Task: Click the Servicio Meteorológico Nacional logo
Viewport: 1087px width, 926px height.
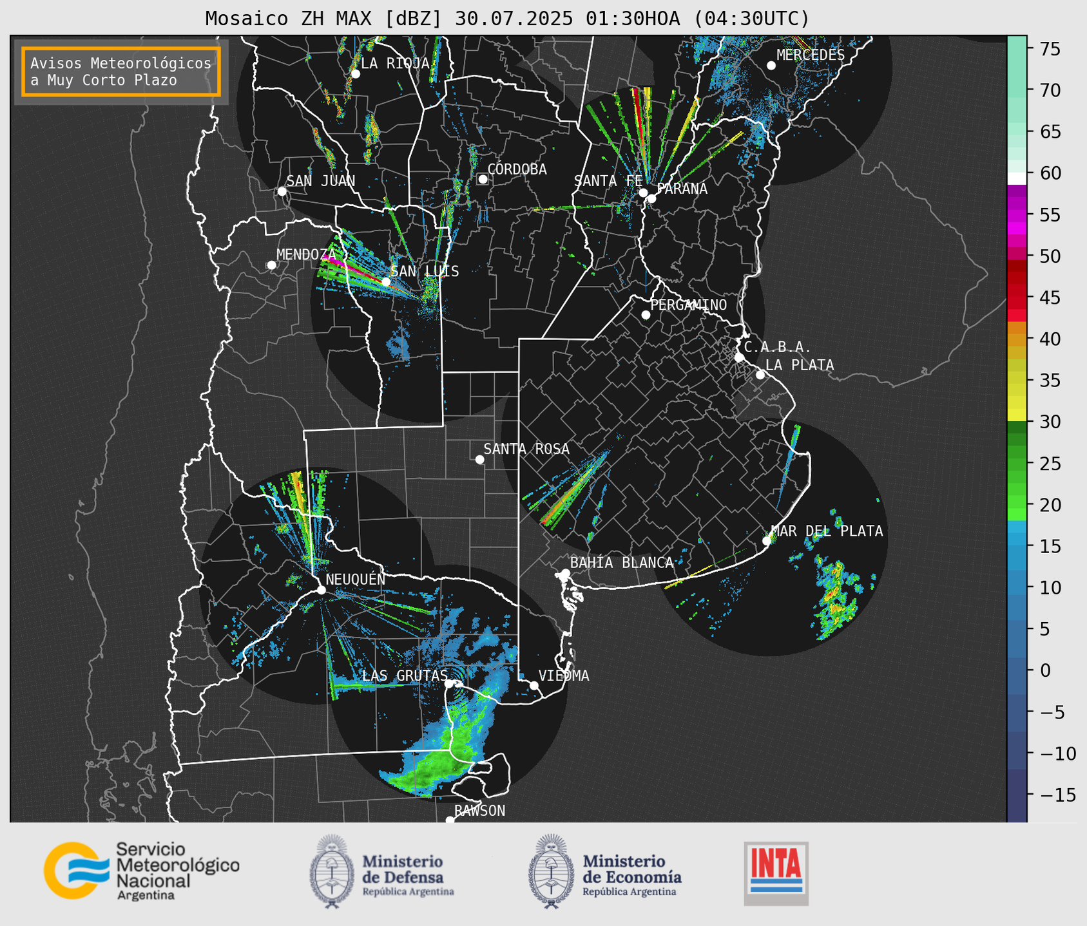Action: tap(141, 871)
